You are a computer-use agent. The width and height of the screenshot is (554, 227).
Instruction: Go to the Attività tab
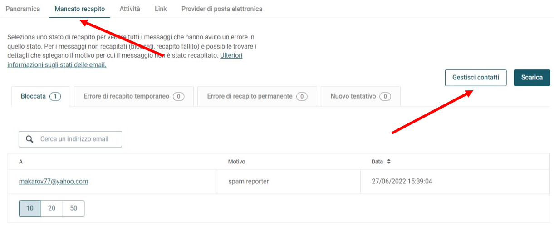pyautogui.click(x=130, y=9)
